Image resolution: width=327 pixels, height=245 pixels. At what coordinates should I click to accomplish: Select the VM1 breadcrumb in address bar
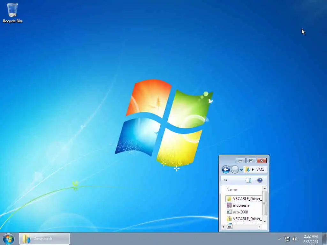tap(260, 169)
